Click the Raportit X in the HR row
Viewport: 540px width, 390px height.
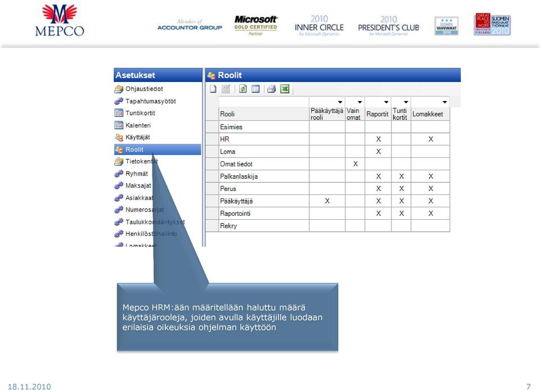pyautogui.click(x=379, y=139)
